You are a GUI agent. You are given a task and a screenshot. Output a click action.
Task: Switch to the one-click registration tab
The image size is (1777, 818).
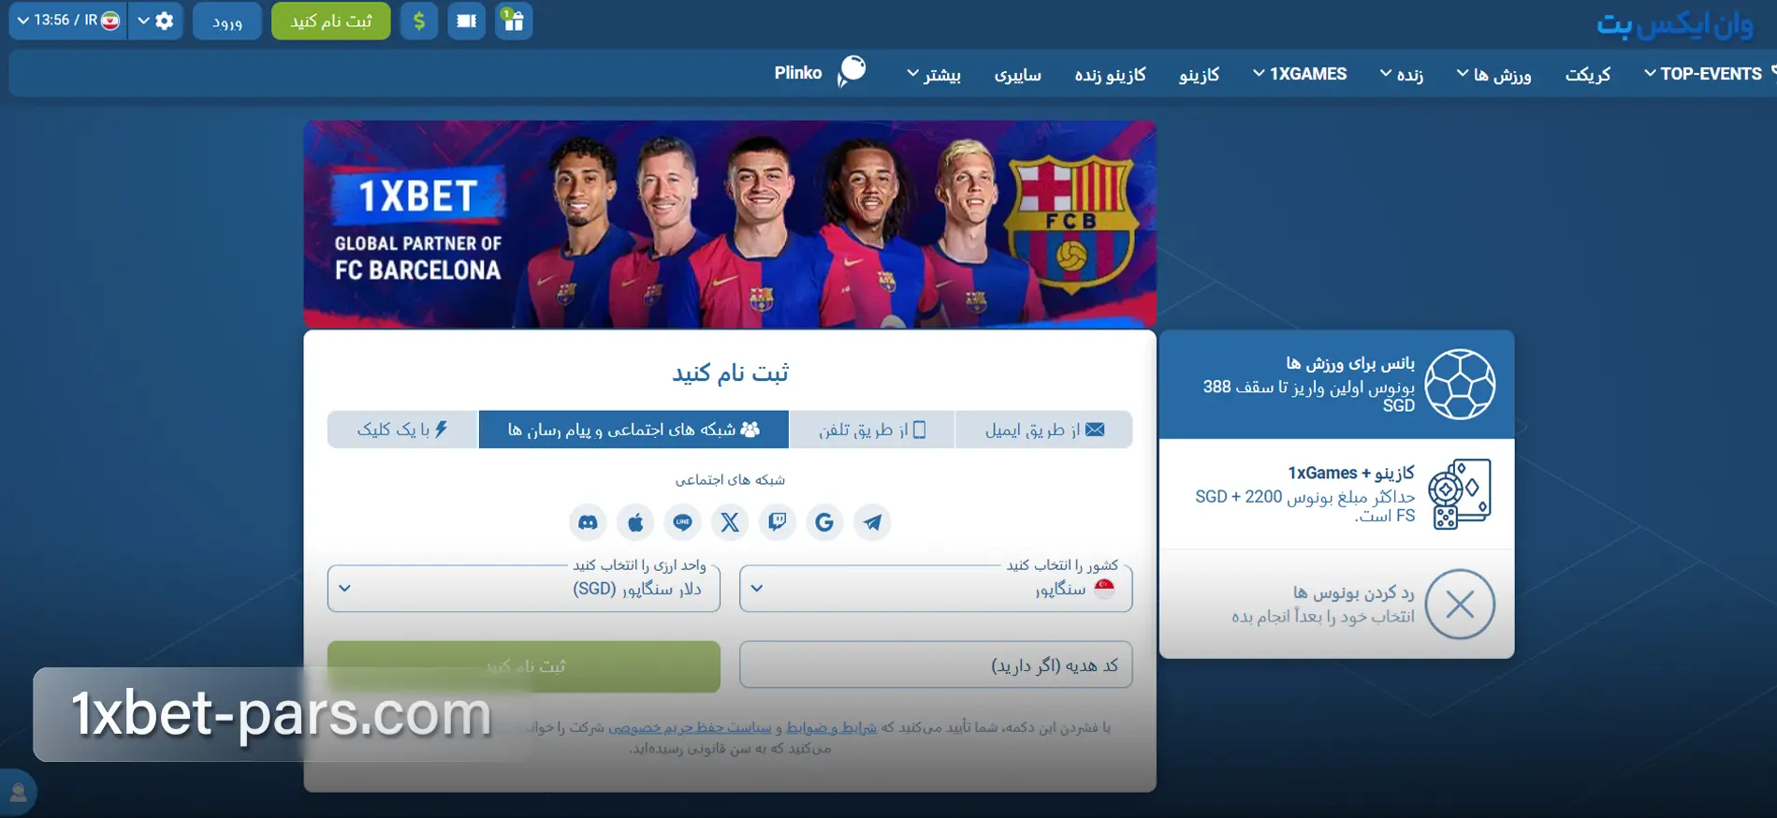(x=402, y=430)
